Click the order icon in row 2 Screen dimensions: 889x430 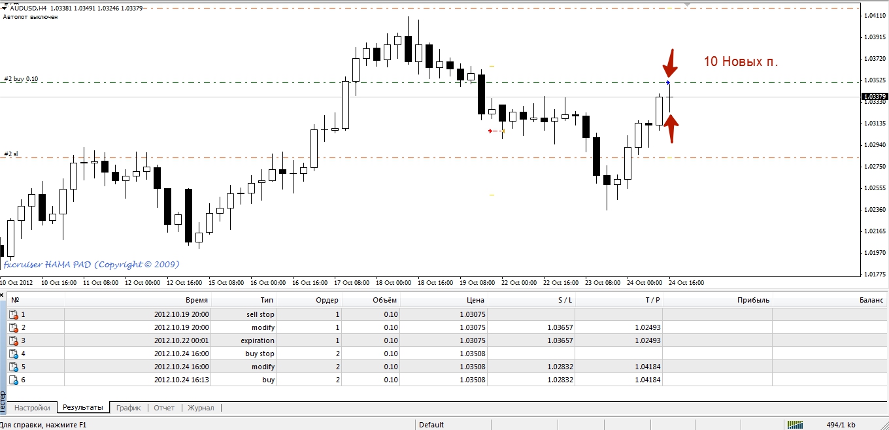click(14, 327)
